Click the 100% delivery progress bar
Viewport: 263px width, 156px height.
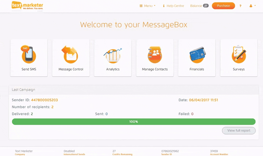pos(134,122)
